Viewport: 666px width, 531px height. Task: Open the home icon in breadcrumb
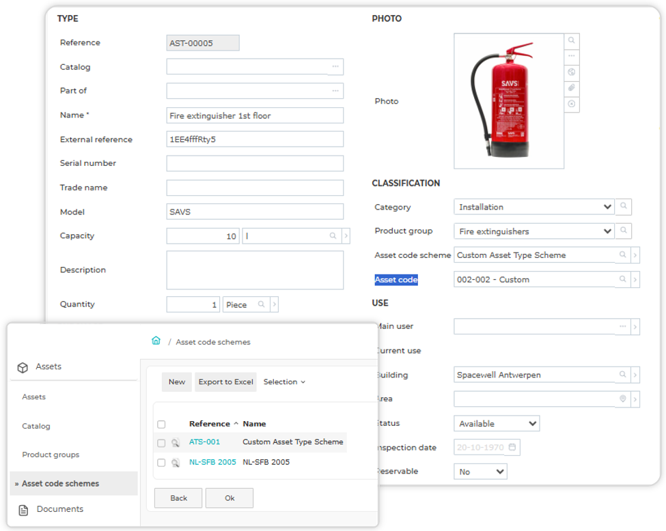tap(156, 341)
